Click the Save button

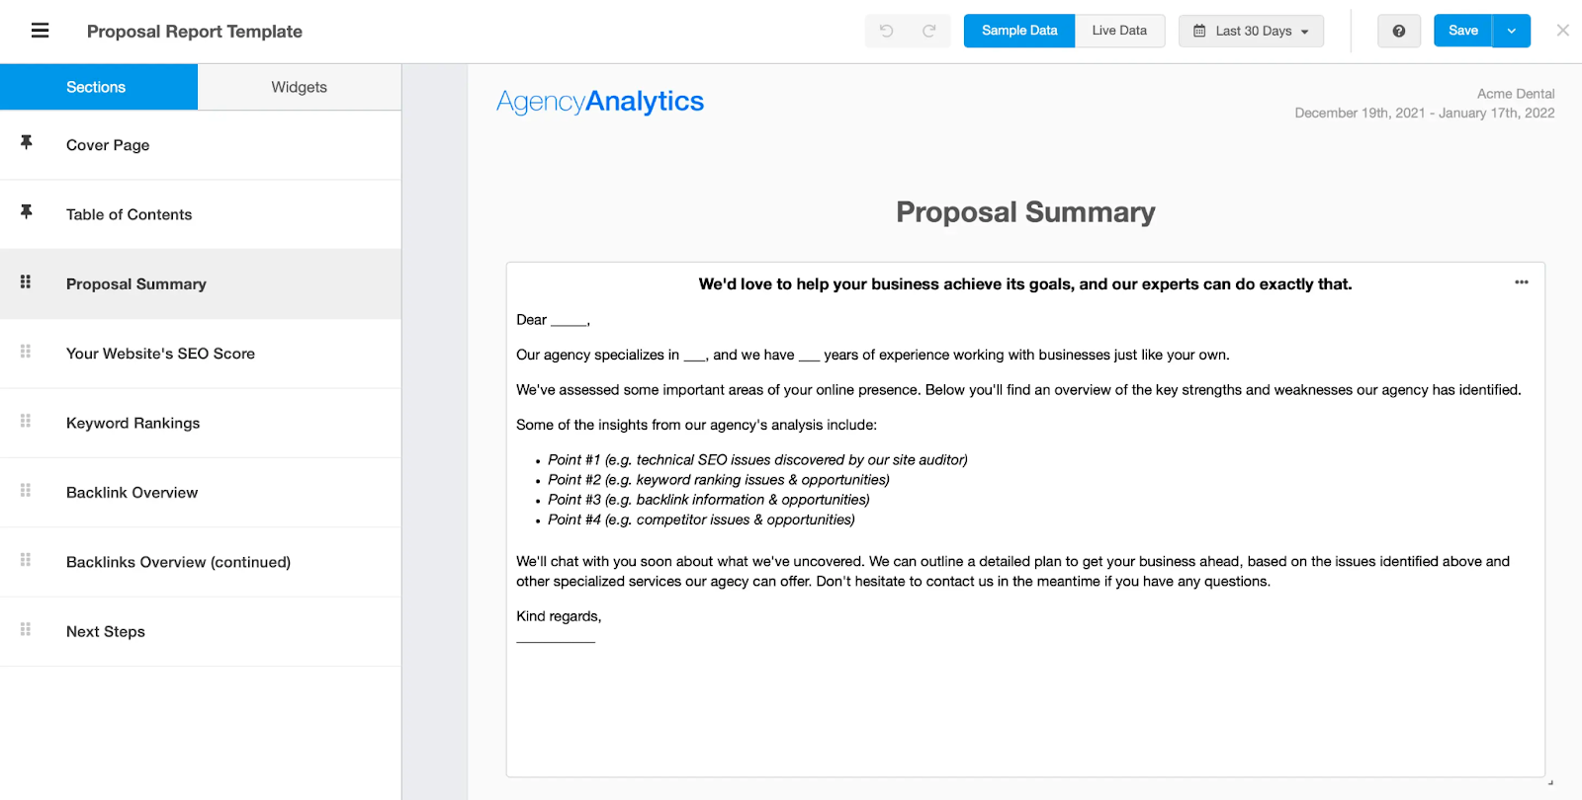point(1462,31)
